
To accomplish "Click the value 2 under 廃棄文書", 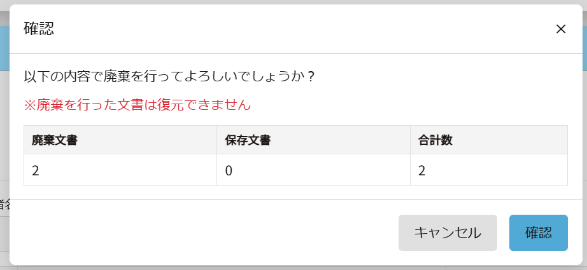I will pos(36,170).
